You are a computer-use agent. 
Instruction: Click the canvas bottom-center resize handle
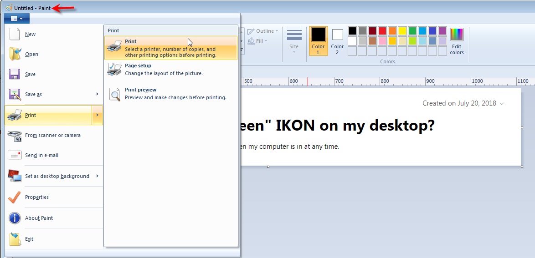(x=268, y=167)
